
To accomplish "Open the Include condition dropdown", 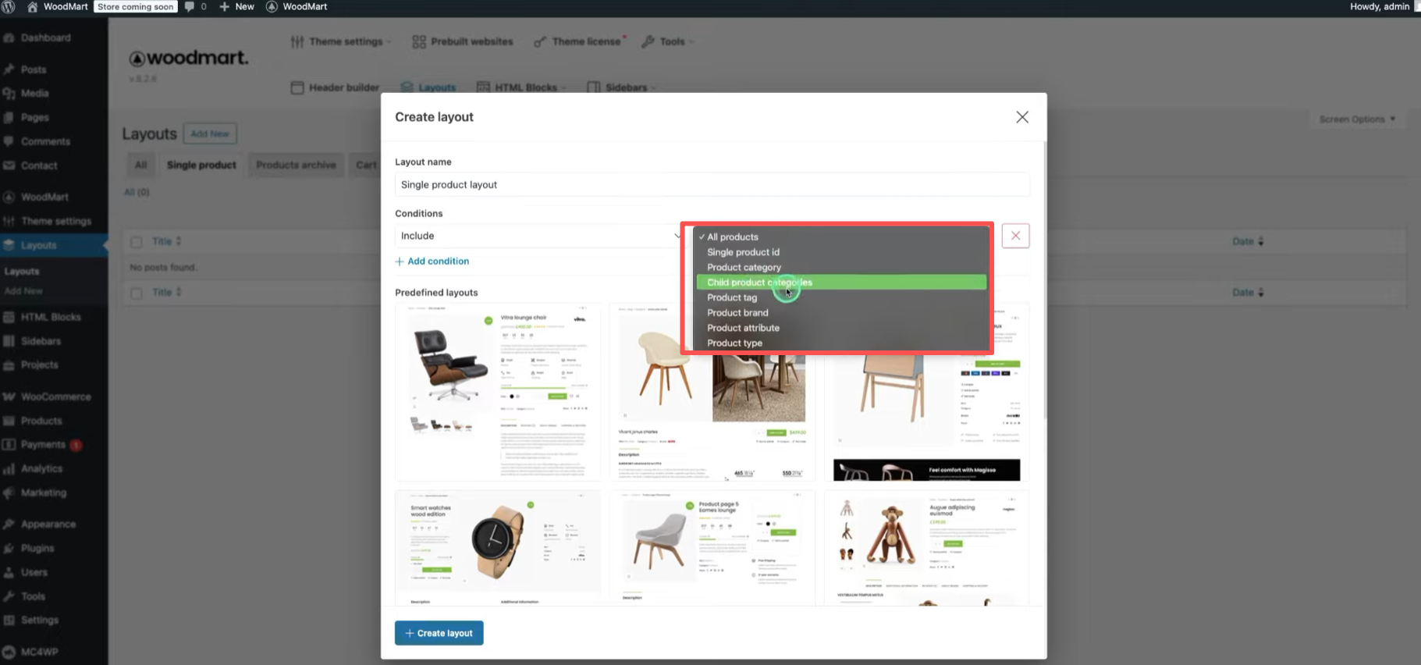I will coord(541,236).
